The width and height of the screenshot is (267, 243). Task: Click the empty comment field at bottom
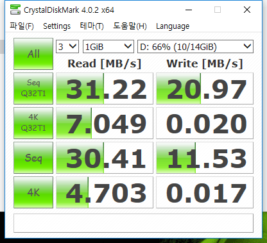[133, 223]
